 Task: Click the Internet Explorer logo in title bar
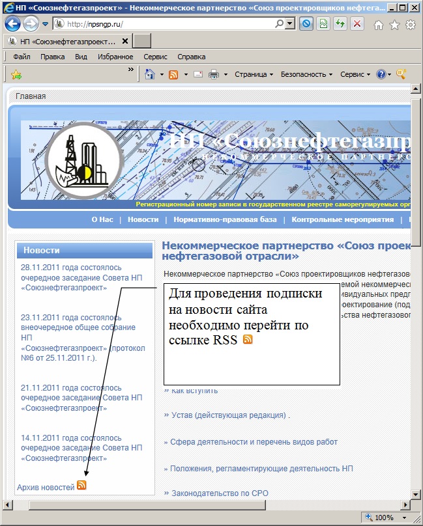8,8
